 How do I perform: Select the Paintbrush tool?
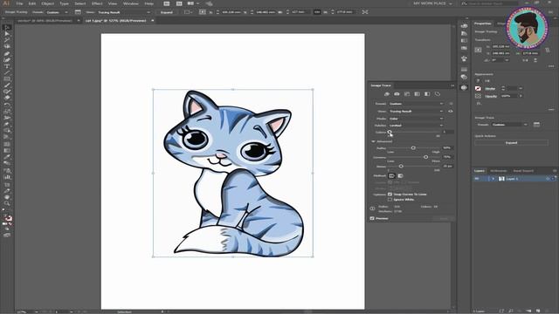pos(7,85)
